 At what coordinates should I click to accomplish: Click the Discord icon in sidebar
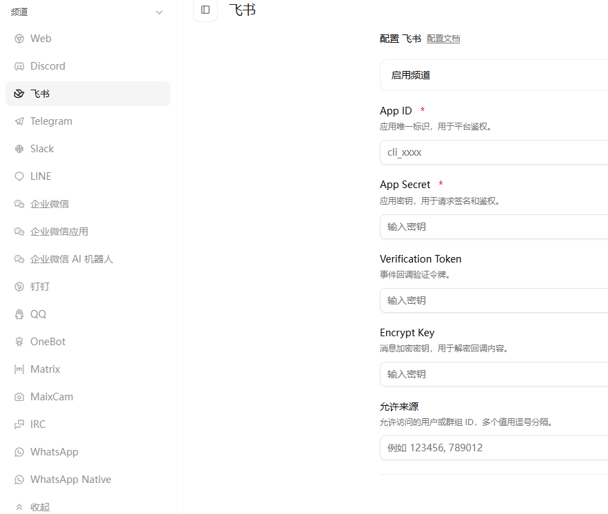(19, 66)
